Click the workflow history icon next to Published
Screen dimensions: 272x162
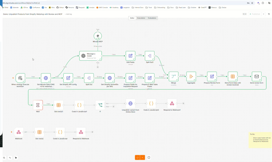coord(269,14)
